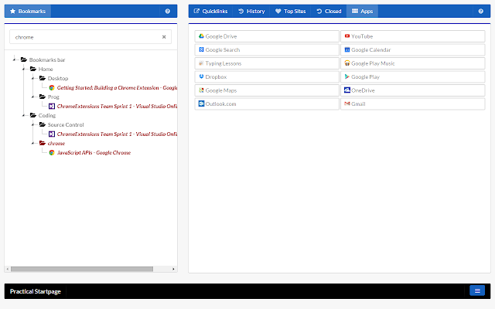
Task: Open ChromeExtensions Team Sprint bookmark under Prog
Action: (117, 107)
